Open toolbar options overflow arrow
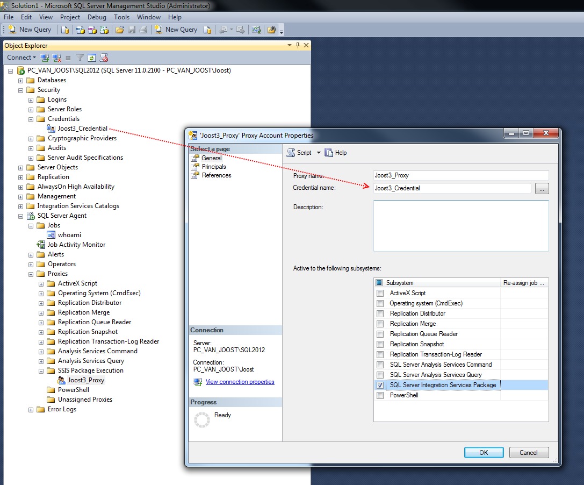This screenshot has height=485, width=584. tap(282, 31)
